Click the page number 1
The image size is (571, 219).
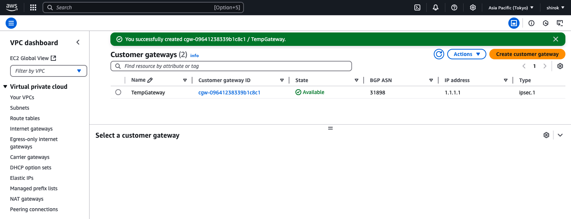[x=534, y=66]
